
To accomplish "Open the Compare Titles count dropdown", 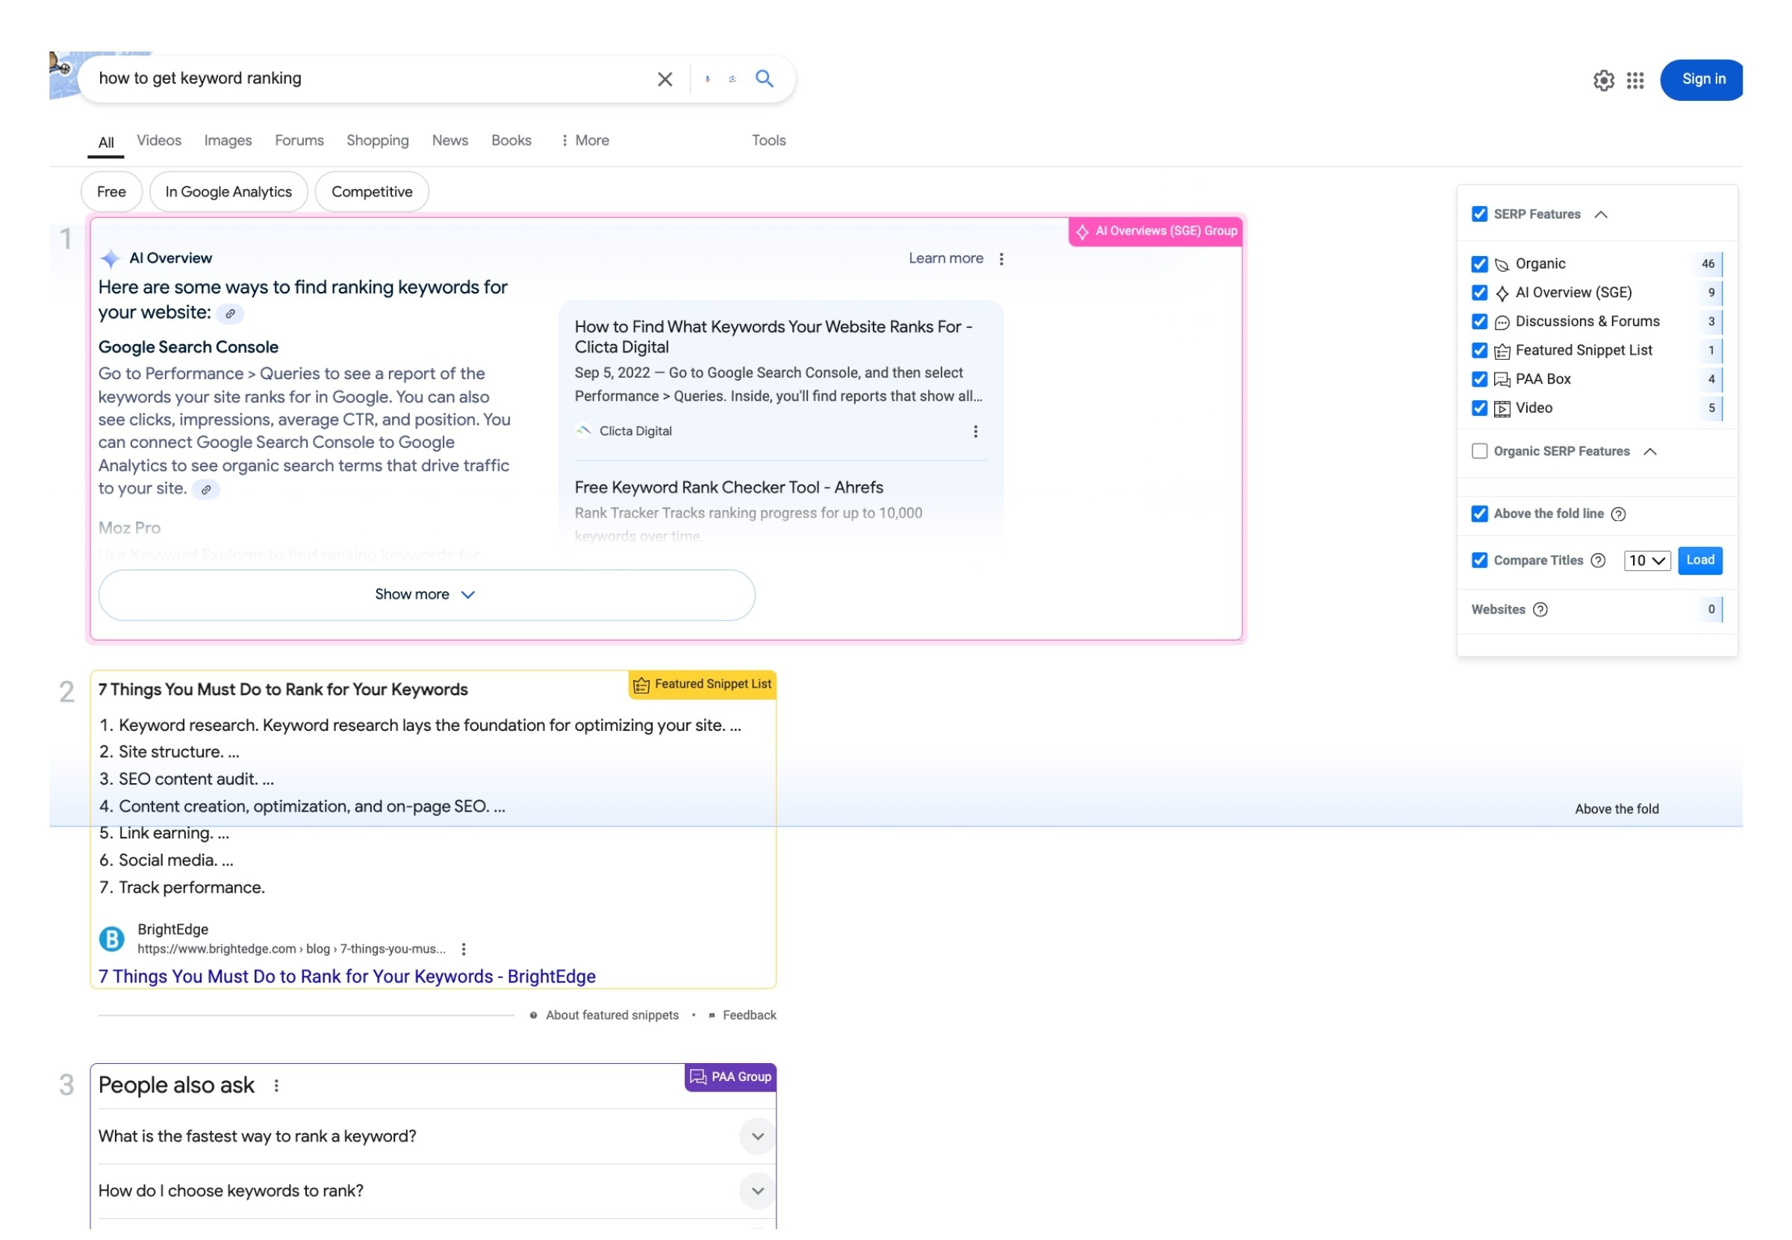I will tap(1646, 561).
